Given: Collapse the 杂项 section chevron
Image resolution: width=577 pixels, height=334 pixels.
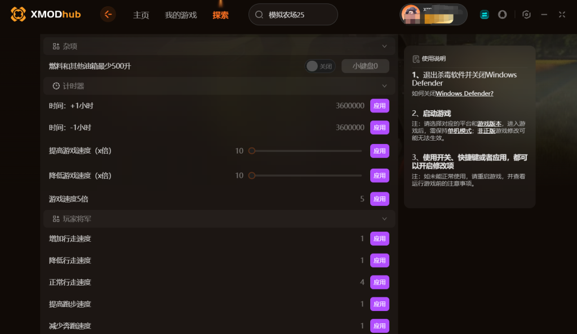Looking at the screenshot, I should click(384, 46).
